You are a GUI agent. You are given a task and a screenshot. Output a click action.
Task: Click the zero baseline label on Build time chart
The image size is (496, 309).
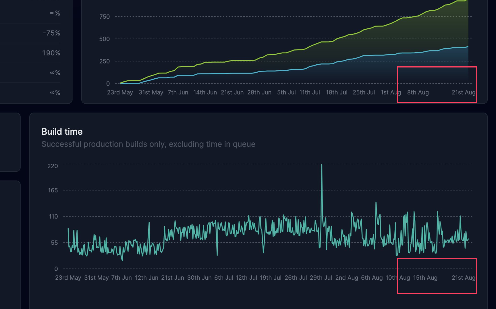tap(56, 269)
